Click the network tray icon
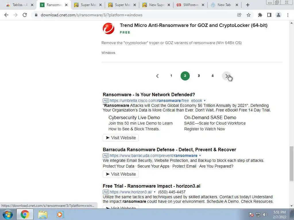 coord(258,215)
